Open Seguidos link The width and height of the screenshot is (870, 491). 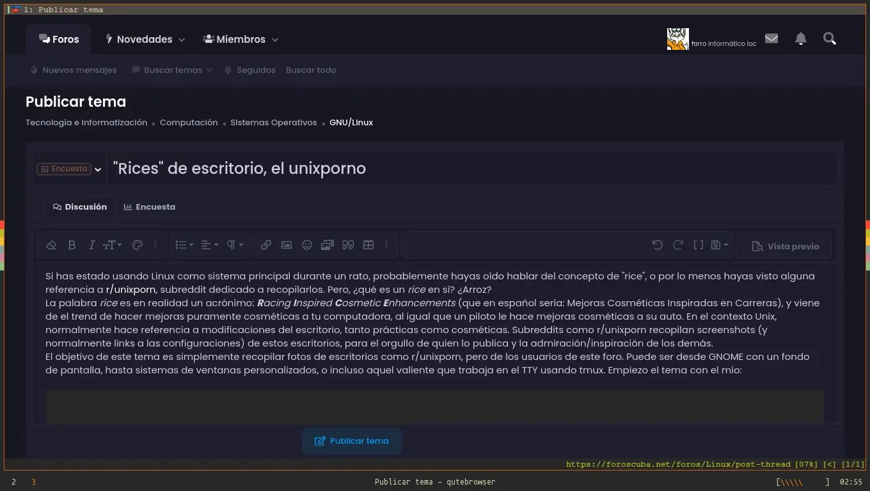[x=250, y=70]
